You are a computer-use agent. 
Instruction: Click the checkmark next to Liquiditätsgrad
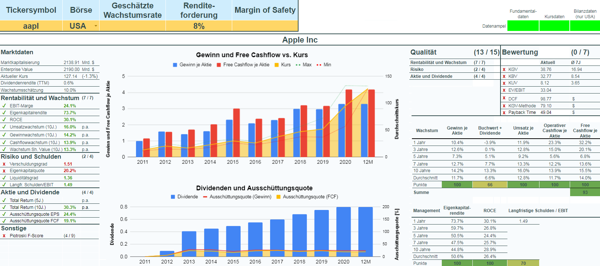[x=4, y=178]
